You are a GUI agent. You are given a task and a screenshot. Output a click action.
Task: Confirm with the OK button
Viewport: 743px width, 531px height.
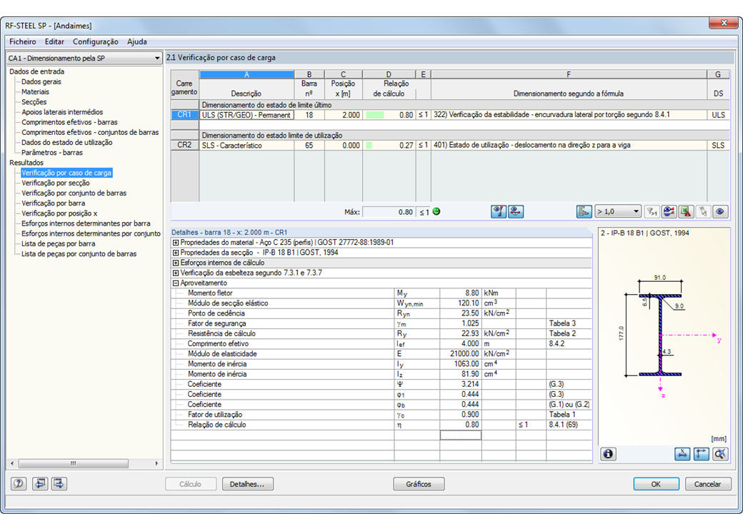656,484
